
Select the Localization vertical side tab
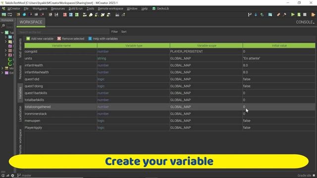point(20,114)
